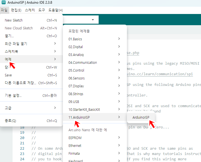
Task: Expand 07.Display examples
Action: click(x=95, y=86)
